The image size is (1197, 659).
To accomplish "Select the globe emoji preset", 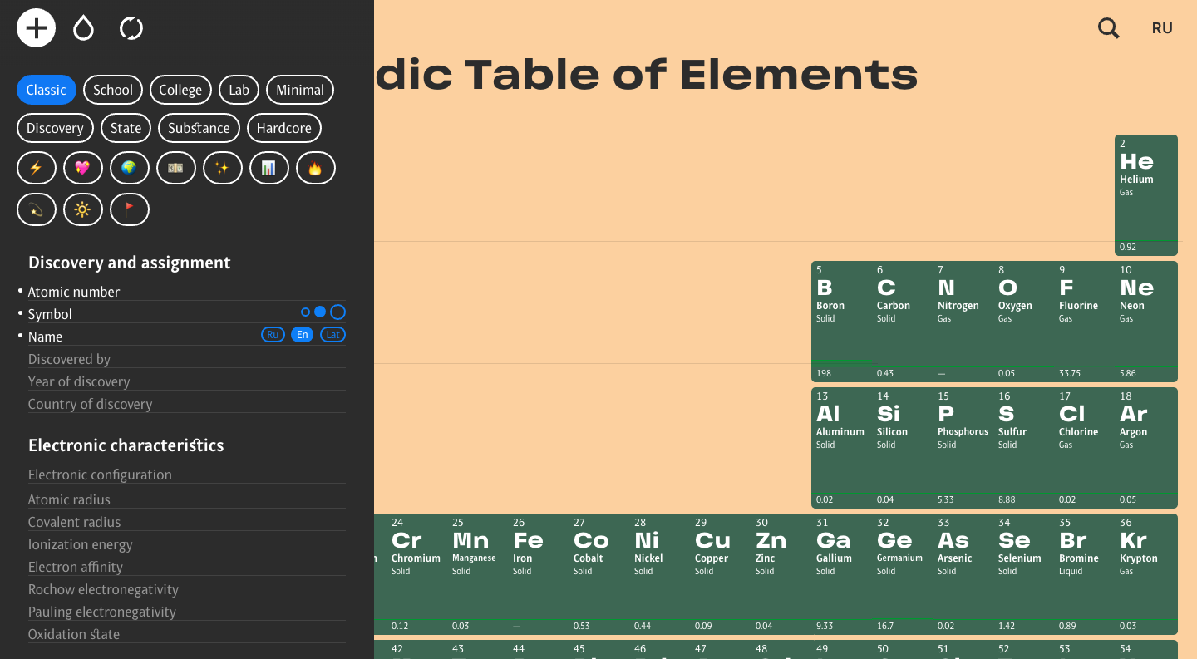I will tap(129, 168).
